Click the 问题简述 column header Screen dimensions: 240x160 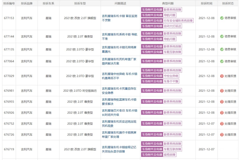(x=120, y=3)
